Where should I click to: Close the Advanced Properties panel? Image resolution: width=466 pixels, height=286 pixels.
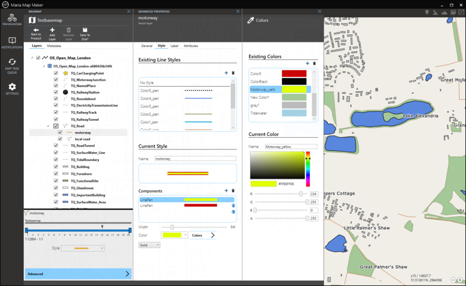point(238,11)
